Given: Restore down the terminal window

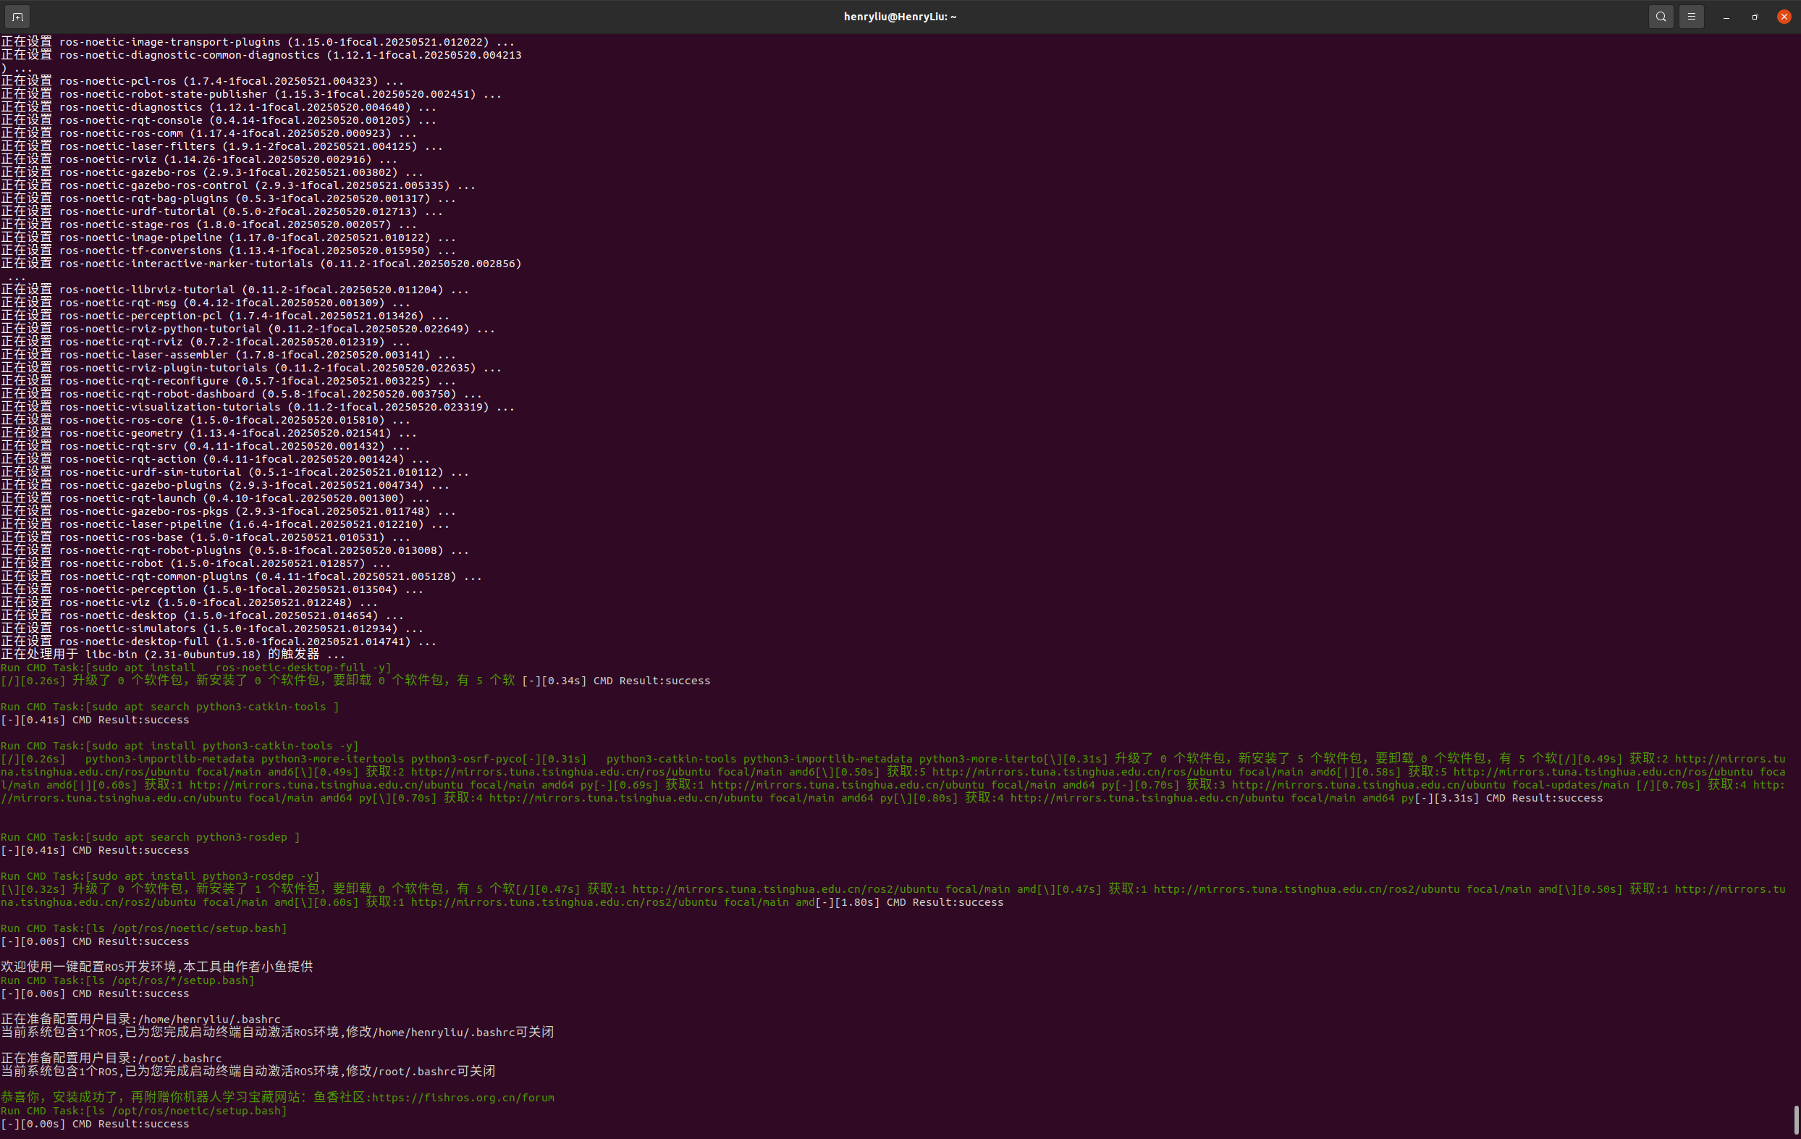Looking at the screenshot, I should [1755, 17].
